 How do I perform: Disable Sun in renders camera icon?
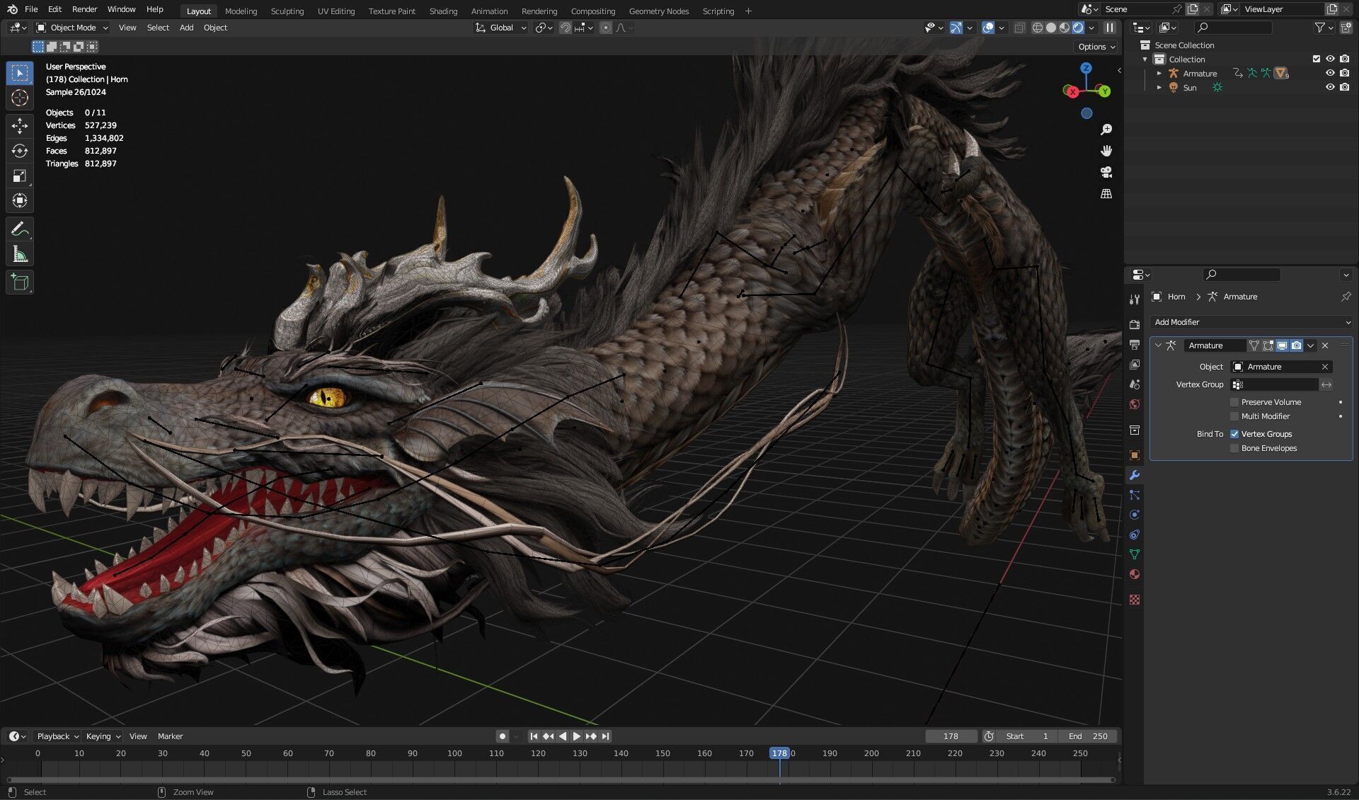(x=1344, y=87)
